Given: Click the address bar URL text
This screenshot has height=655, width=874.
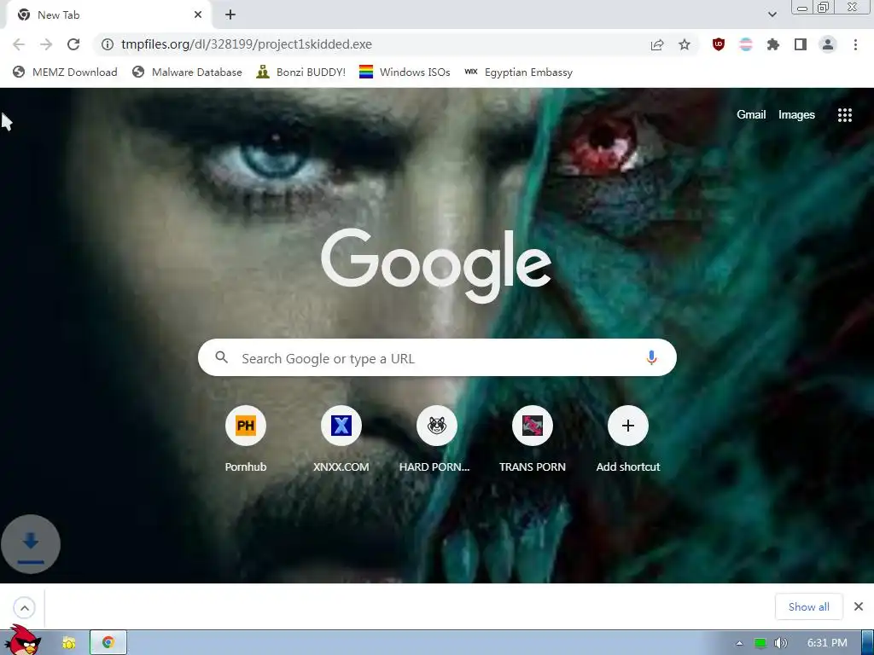Looking at the screenshot, I should pos(247,44).
